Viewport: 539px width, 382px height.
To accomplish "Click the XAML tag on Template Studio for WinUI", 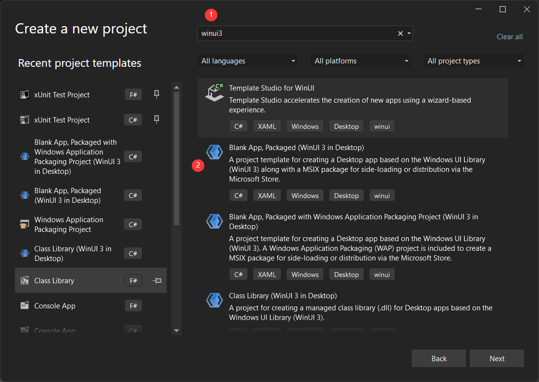I will pos(267,126).
